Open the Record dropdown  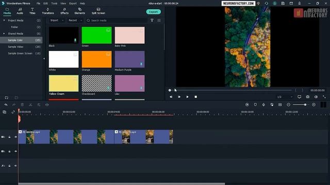tap(75, 21)
